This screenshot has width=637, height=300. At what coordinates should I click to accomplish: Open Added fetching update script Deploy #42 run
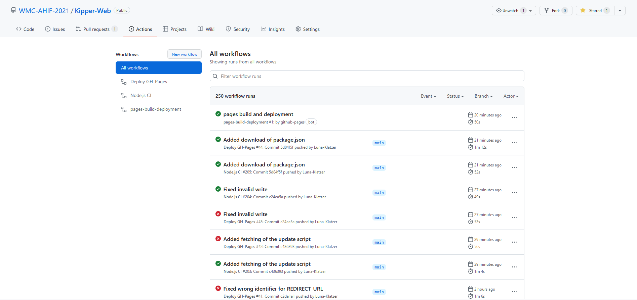tap(267, 239)
